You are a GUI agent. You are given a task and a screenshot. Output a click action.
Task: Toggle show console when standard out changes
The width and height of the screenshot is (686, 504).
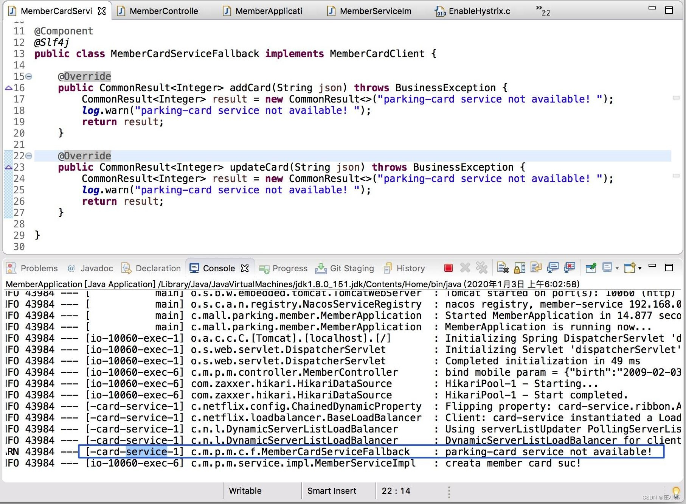click(553, 268)
